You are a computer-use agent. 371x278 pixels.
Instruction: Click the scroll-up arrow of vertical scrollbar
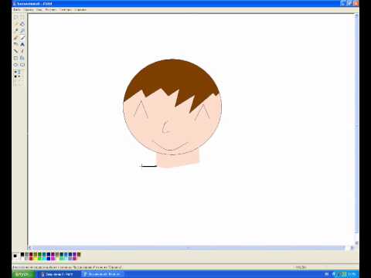[356, 15]
